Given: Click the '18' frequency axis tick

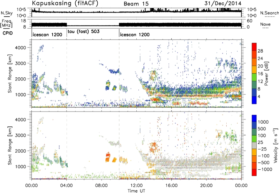Looking at the screenshot, I should pyautogui.click(x=24, y=21).
